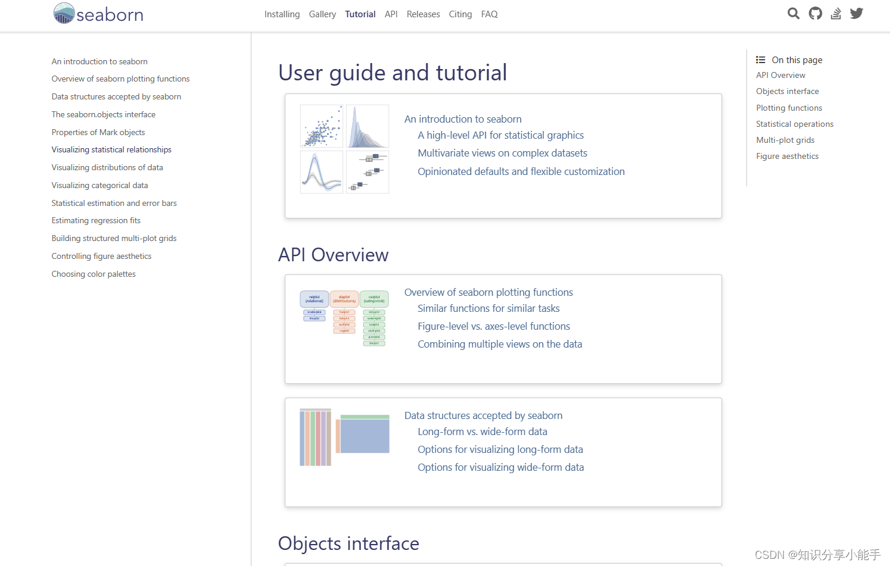Jump to Plotting functions in page contents
Viewport: 890px width, 566px height.
pos(789,108)
